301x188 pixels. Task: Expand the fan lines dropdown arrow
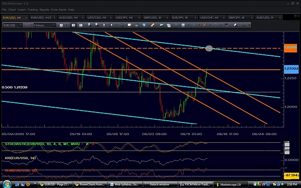(x=199, y=25)
